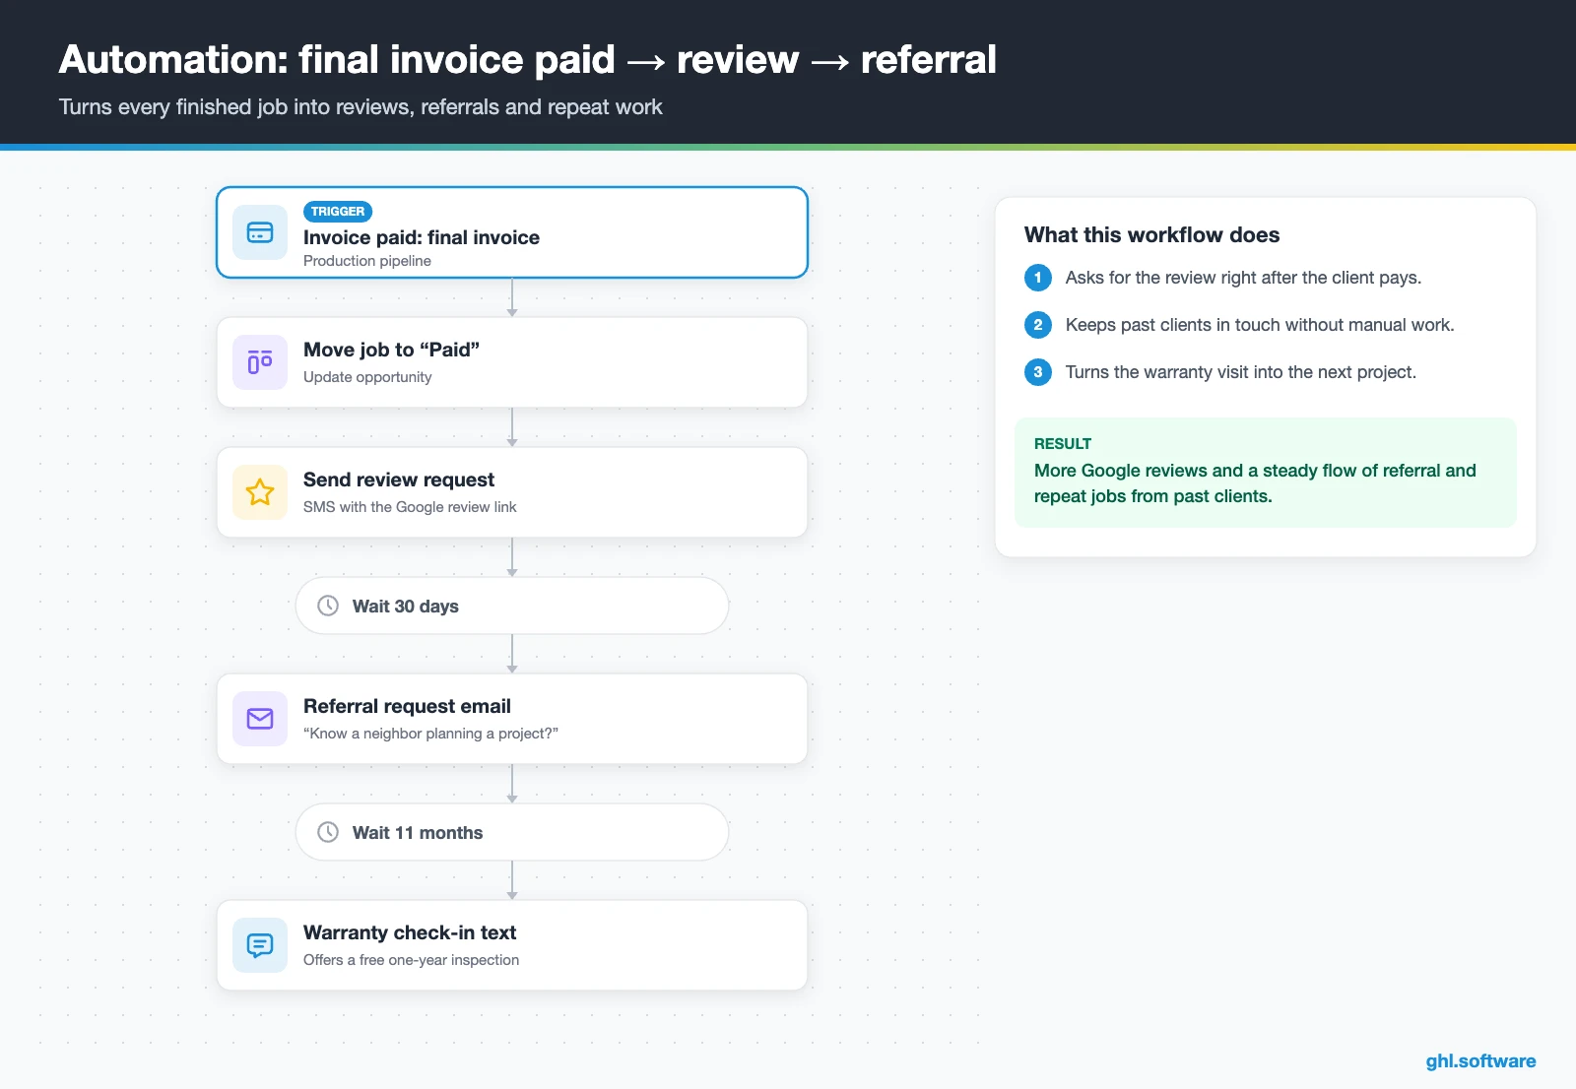The height and width of the screenshot is (1089, 1576).
Task: Click the clock icon next to Wait 30 days
Action: click(328, 606)
